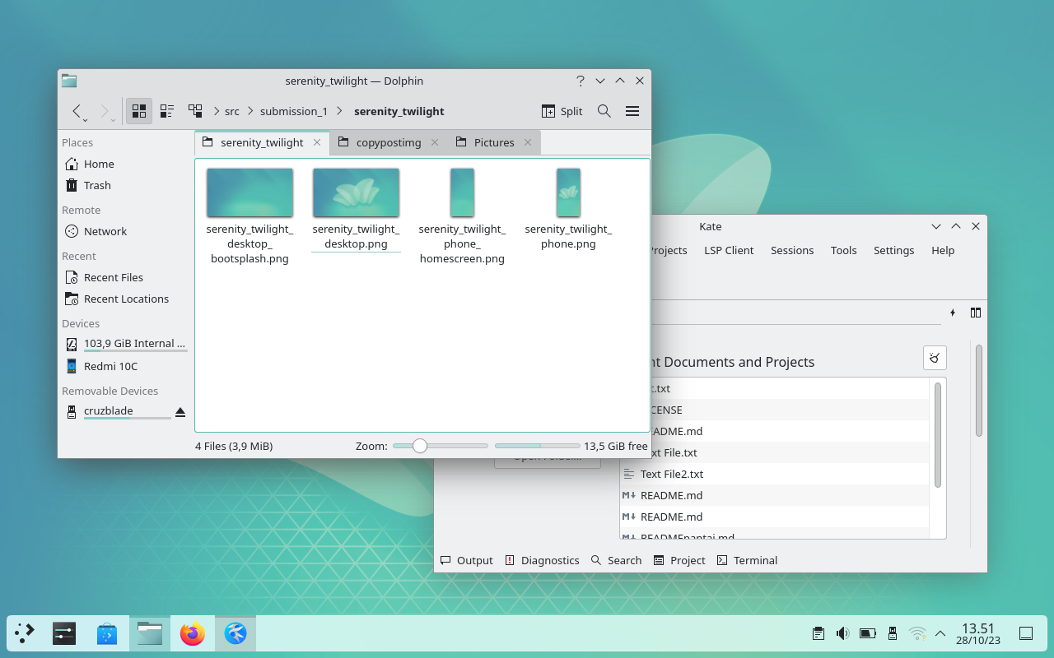The image size is (1054, 658).
Task: Enable Dolphin tree view mode
Action: click(195, 111)
